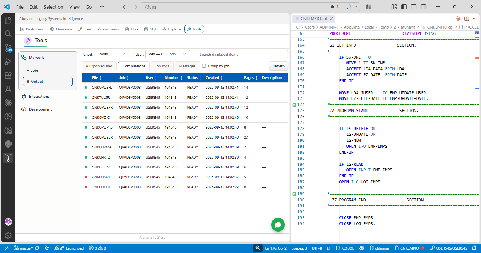
Task: Click the master branch in status bar
Action: pyautogui.click(x=23, y=248)
